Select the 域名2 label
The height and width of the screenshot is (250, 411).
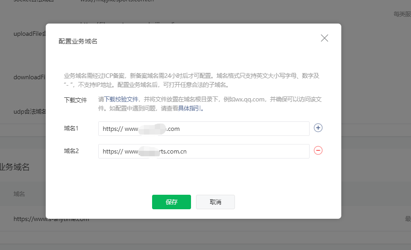tap(72, 151)
